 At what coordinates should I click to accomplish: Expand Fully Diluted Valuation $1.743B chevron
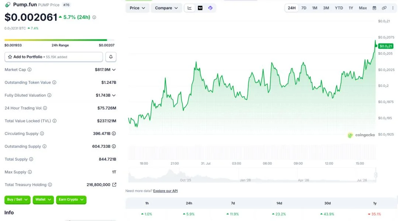[x=114, y=95]
